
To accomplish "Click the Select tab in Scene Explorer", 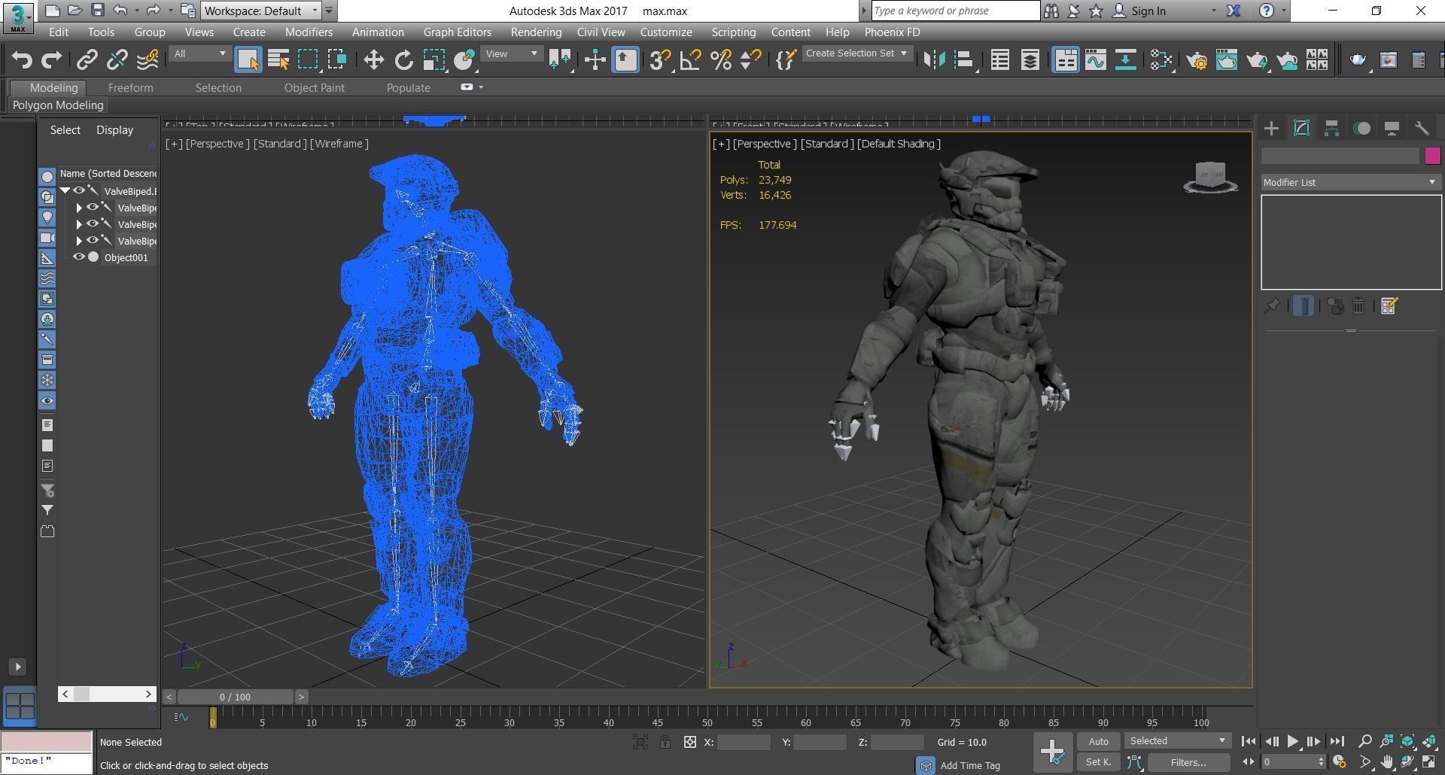I will tap(65, 130).
